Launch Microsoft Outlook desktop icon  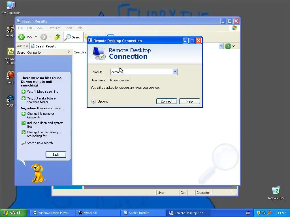(10, 56)
